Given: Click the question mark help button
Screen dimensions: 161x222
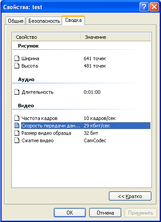Looking at the screenshot, I should (x=144, y=7).
